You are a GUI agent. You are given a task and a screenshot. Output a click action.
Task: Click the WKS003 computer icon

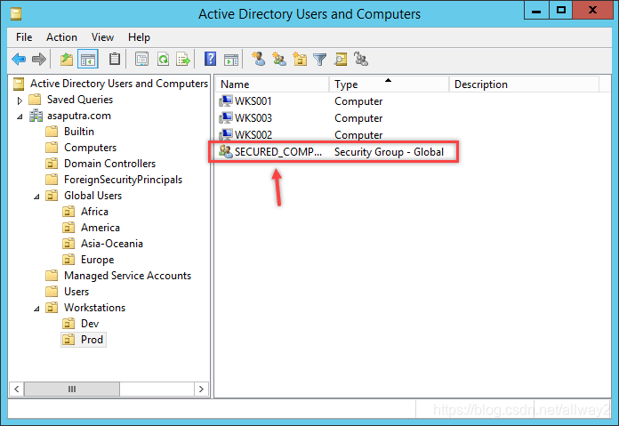(225, 118)
